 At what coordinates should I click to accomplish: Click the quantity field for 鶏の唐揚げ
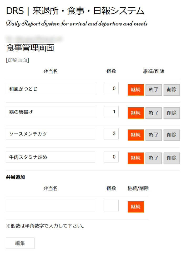pyautogui.click(x=111, y=112)
